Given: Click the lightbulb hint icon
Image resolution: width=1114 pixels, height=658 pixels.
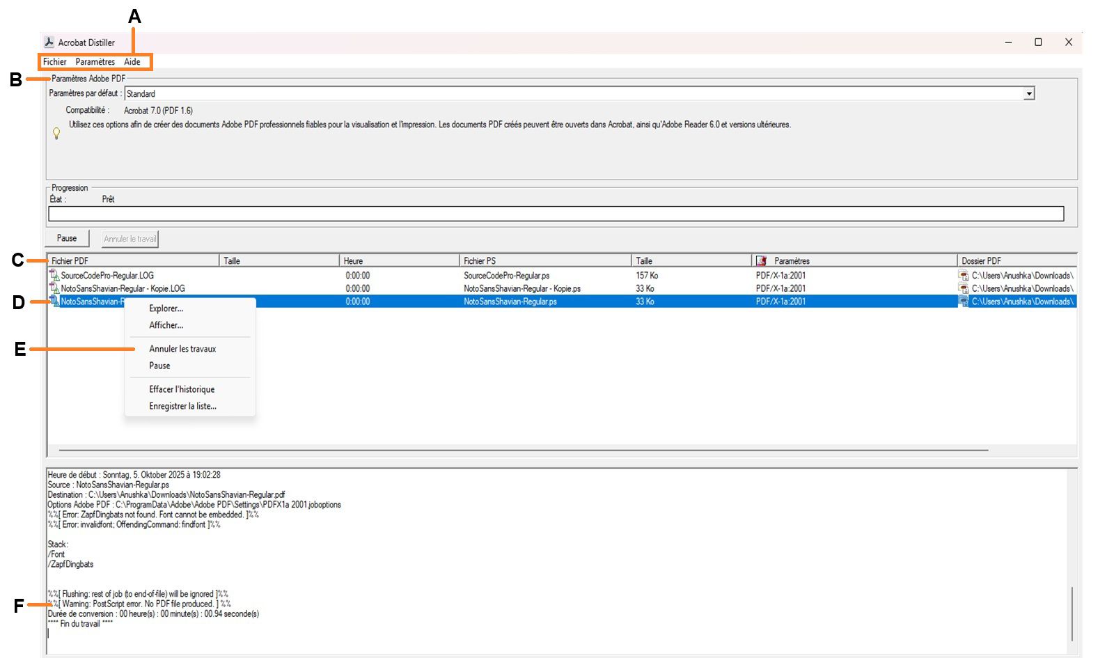Looking at the screenshot, I should click(x=56, y=133).
